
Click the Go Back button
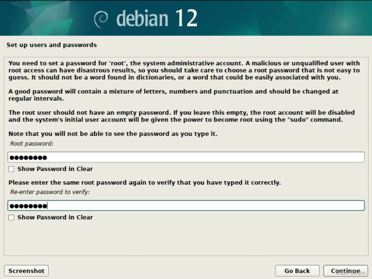297,271
